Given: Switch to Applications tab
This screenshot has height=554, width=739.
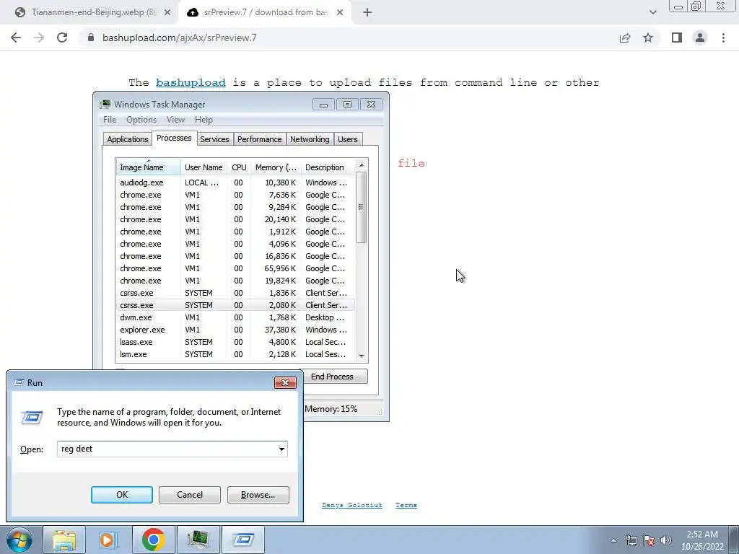Looking at the screenshot, I should (127, 139).
